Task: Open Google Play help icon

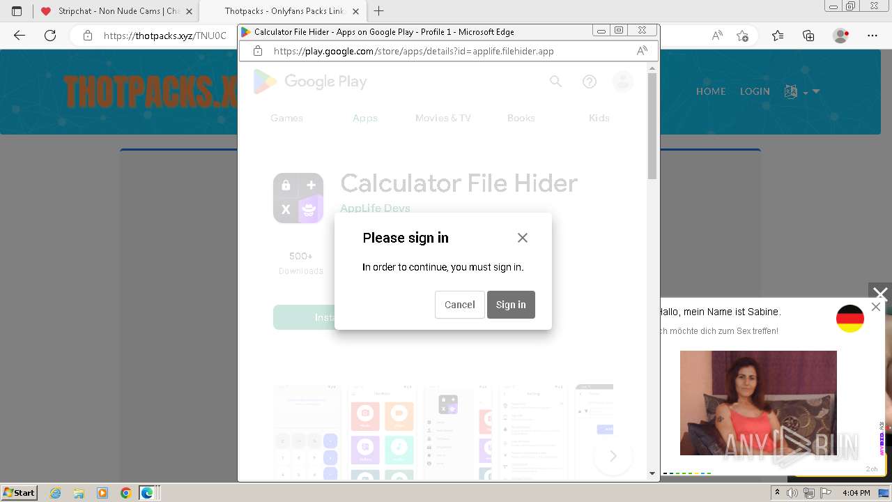Action: click(590, 82)
